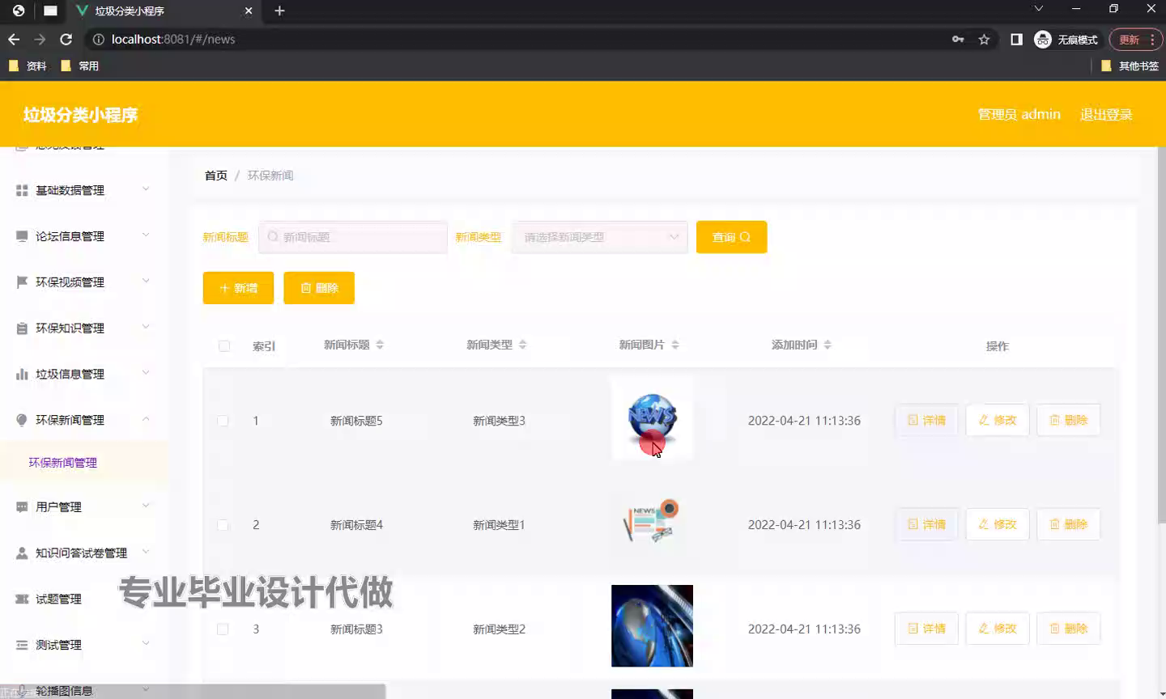Click the 知识问答试卷管理 person icon
This screenshot has height=699, width=1166.
pyautogui.click(x=22, y=553)
